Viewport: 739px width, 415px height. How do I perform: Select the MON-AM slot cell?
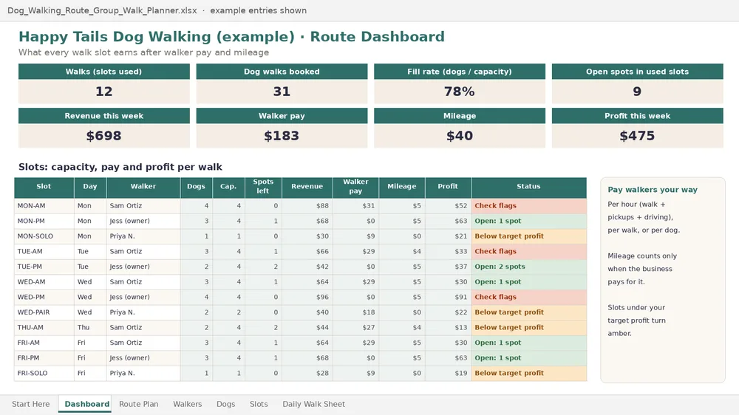[x=44, y=206]
